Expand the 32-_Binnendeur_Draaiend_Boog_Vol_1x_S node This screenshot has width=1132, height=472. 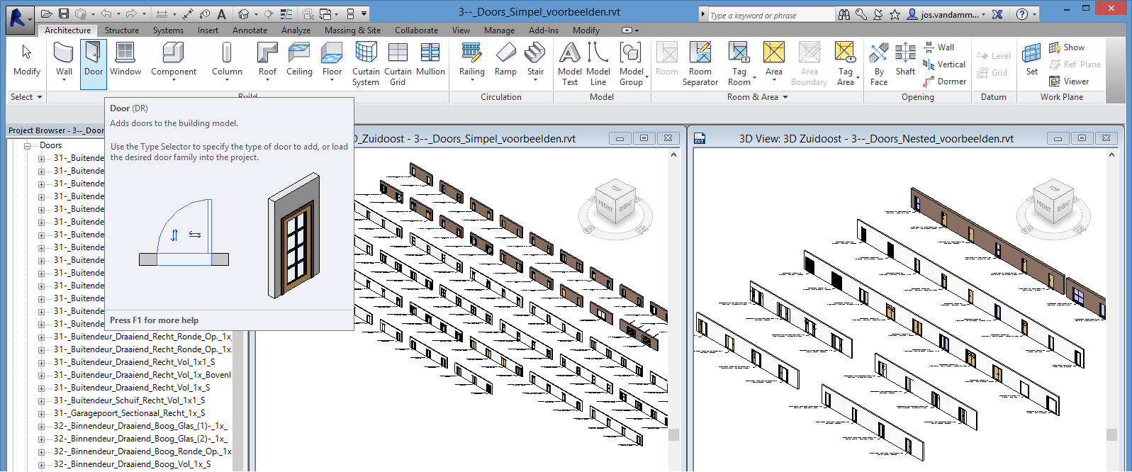[x=41, y=465]
